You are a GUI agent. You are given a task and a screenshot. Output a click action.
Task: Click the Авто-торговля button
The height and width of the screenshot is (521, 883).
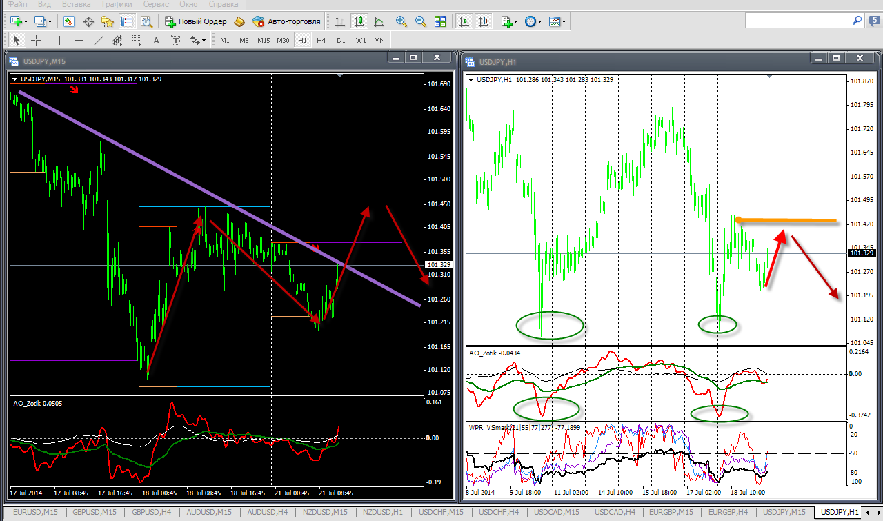pos(286,21)
